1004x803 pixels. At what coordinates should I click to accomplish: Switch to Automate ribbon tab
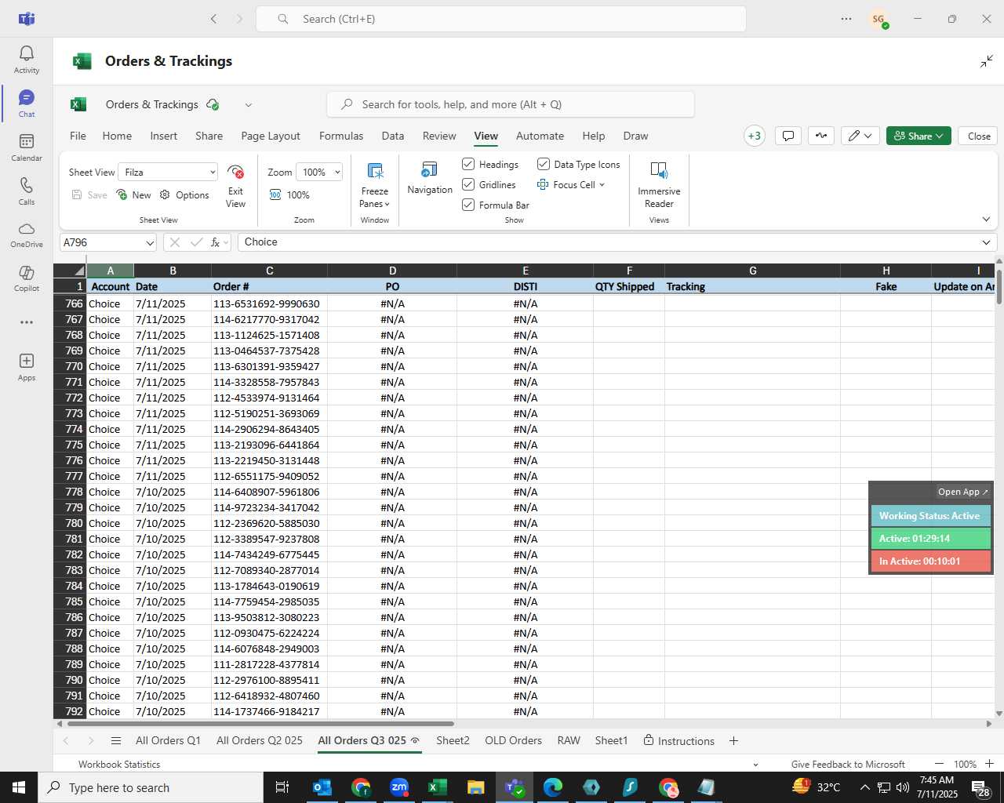pos(540,136)
